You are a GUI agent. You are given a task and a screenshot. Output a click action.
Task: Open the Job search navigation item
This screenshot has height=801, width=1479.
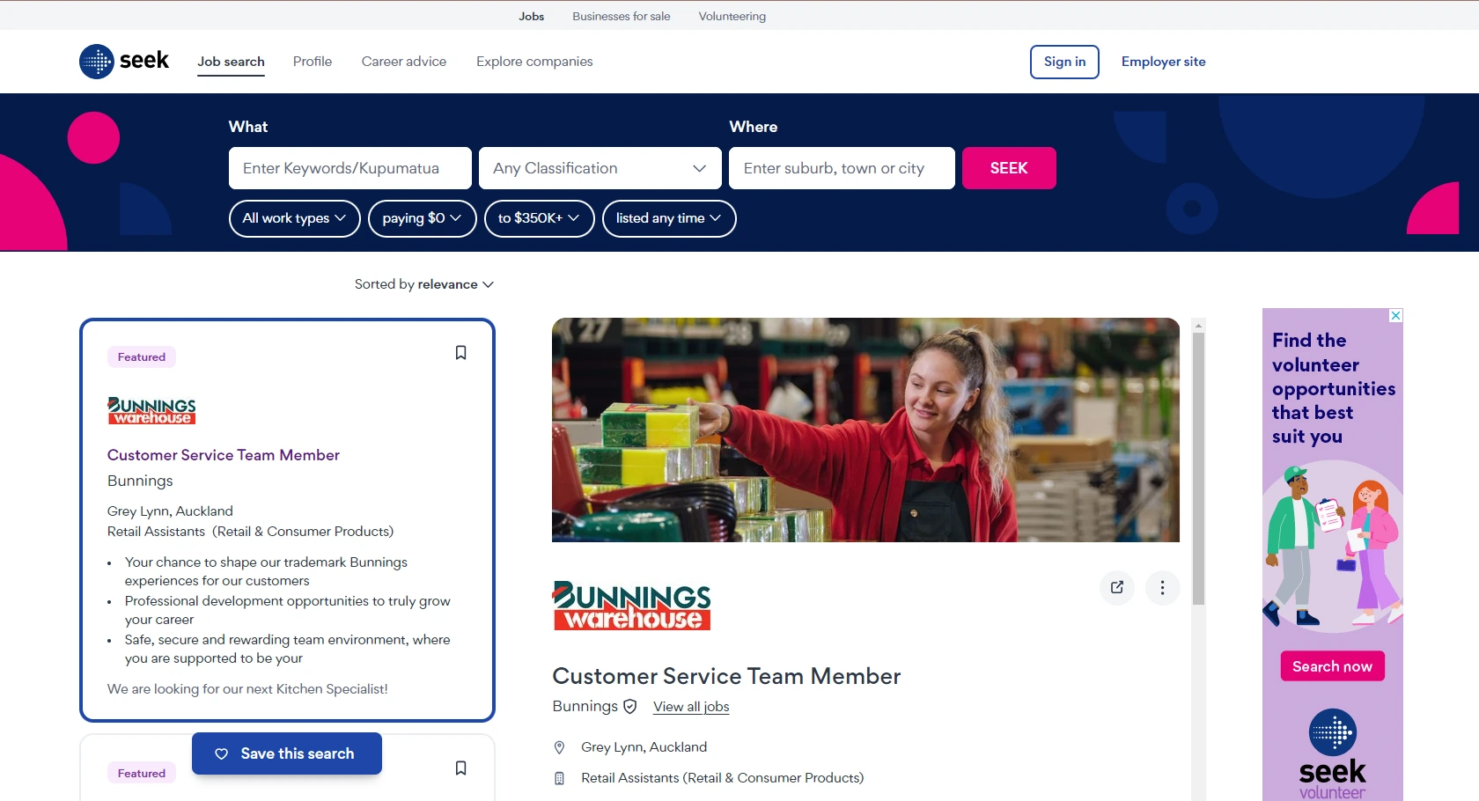coord(231,62)
